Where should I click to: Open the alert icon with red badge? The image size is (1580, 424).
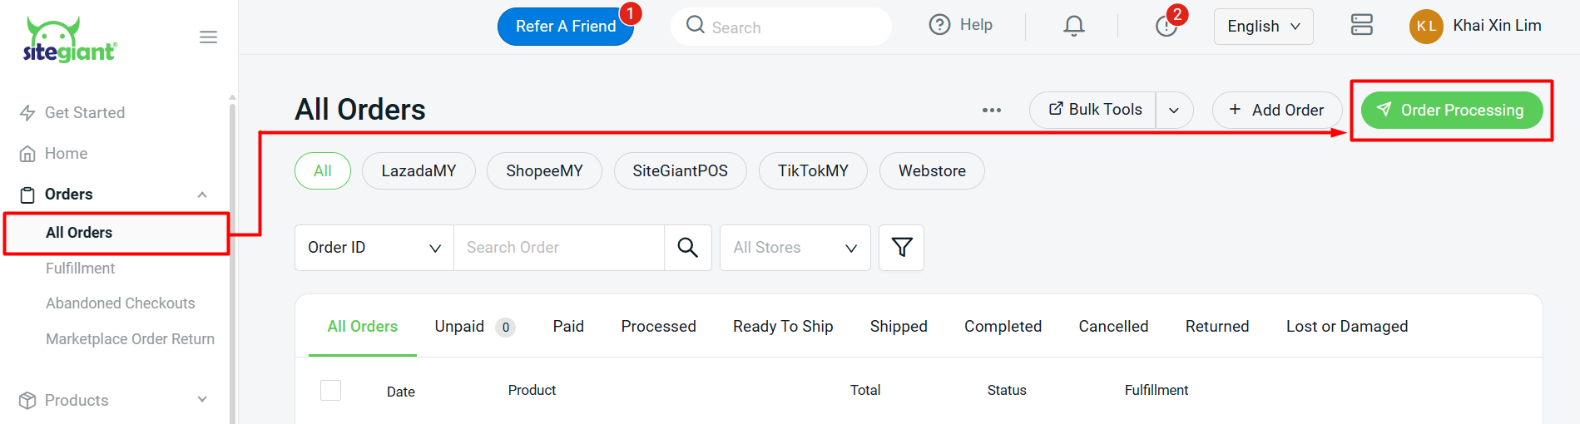coord(1166,27)
